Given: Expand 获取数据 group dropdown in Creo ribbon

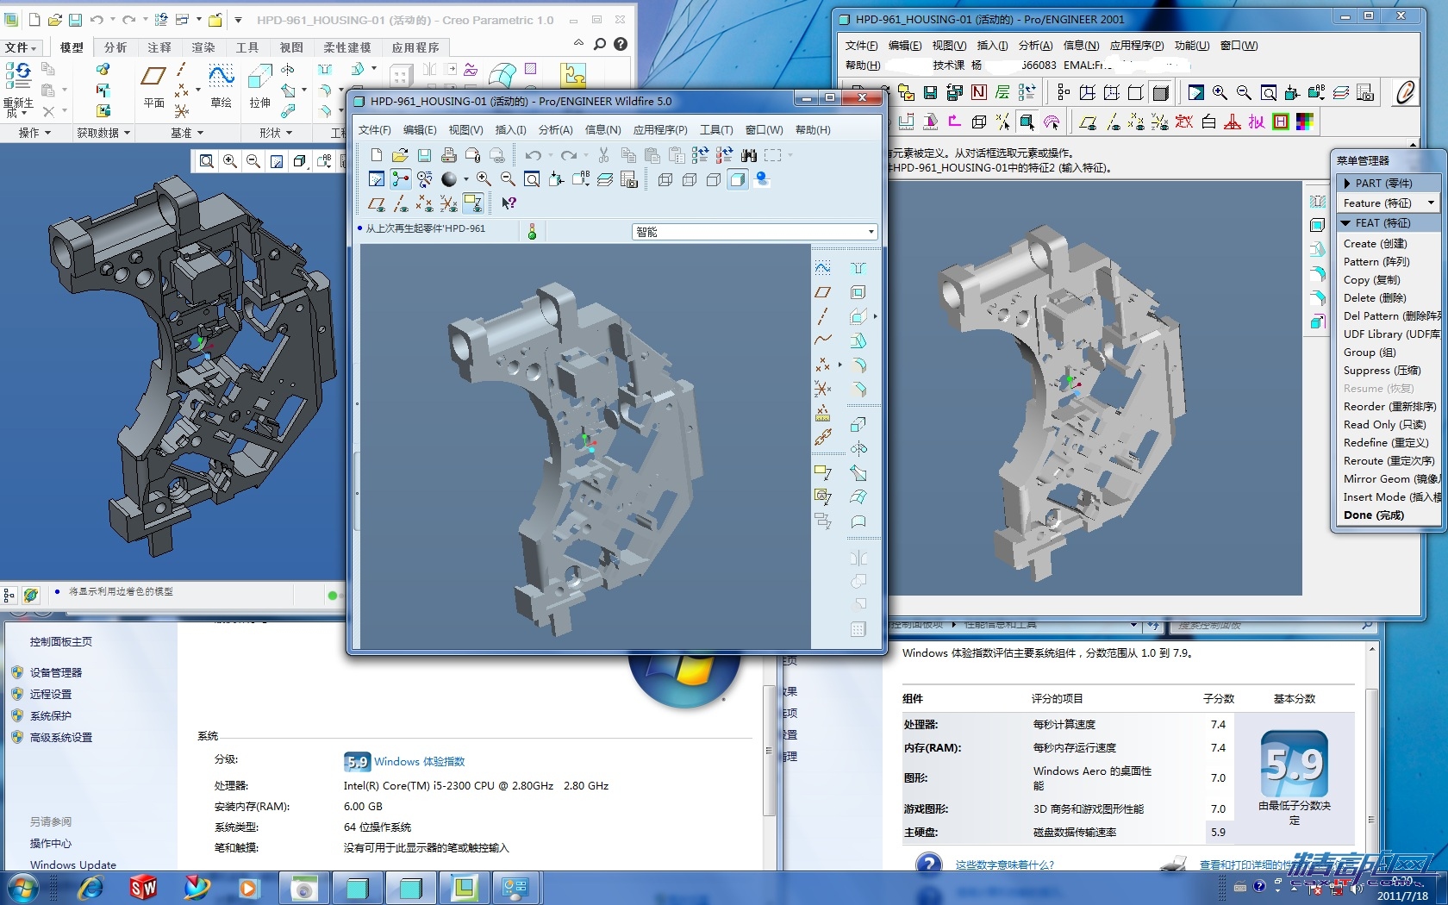Looking at the screenshot, I should click(103, 133).
